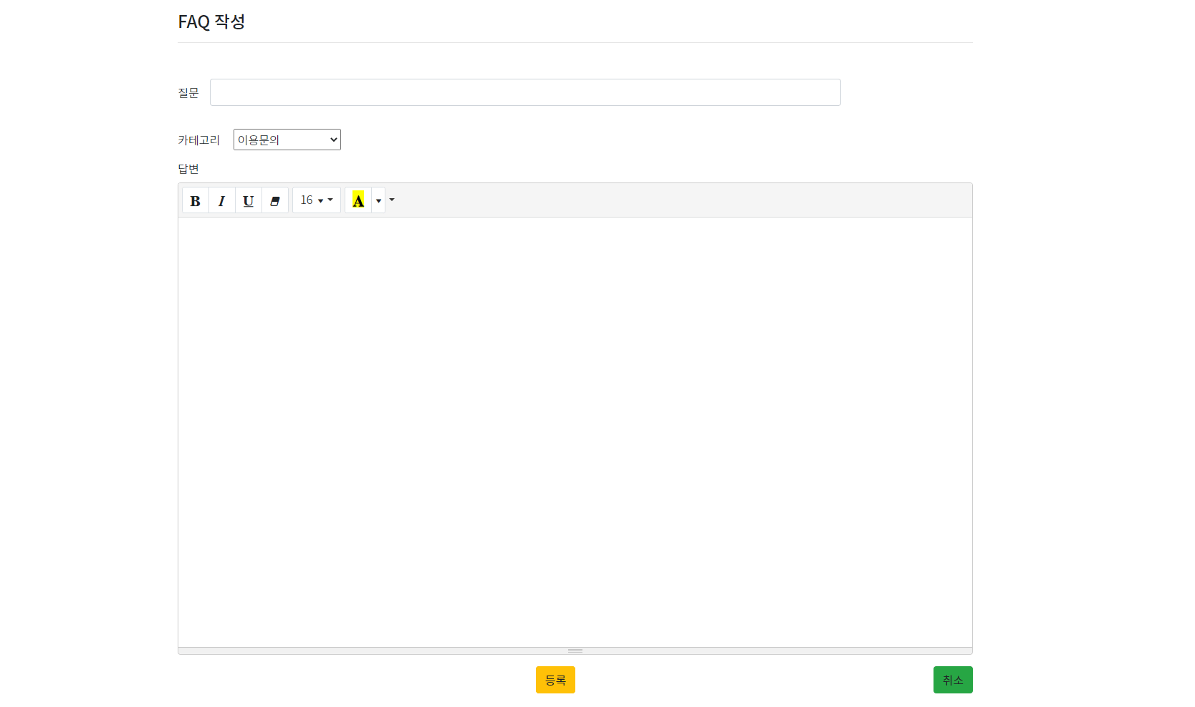Click the rightmost extra toolbar options arrow

point(391,200)
